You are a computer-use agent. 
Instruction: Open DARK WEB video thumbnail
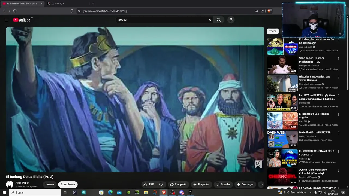click(x=282, y=139)
